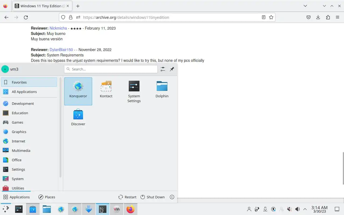The height and width of the screenshot is (215, 344).
Task: Open the Games category
Action: tap(29, 122)
